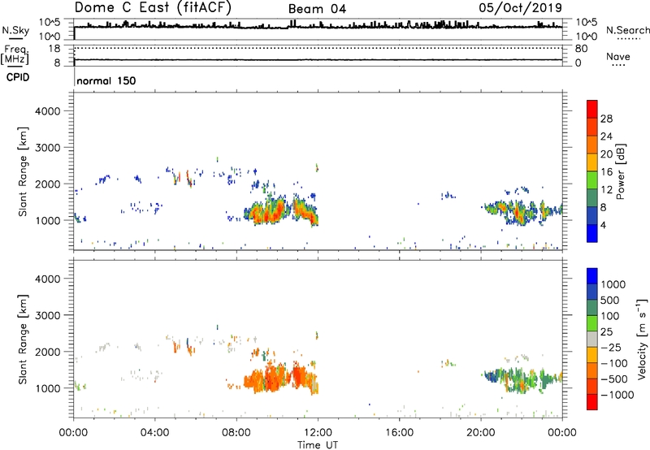Click the 'normal 150' CPID text

click(x=106, y=80)
